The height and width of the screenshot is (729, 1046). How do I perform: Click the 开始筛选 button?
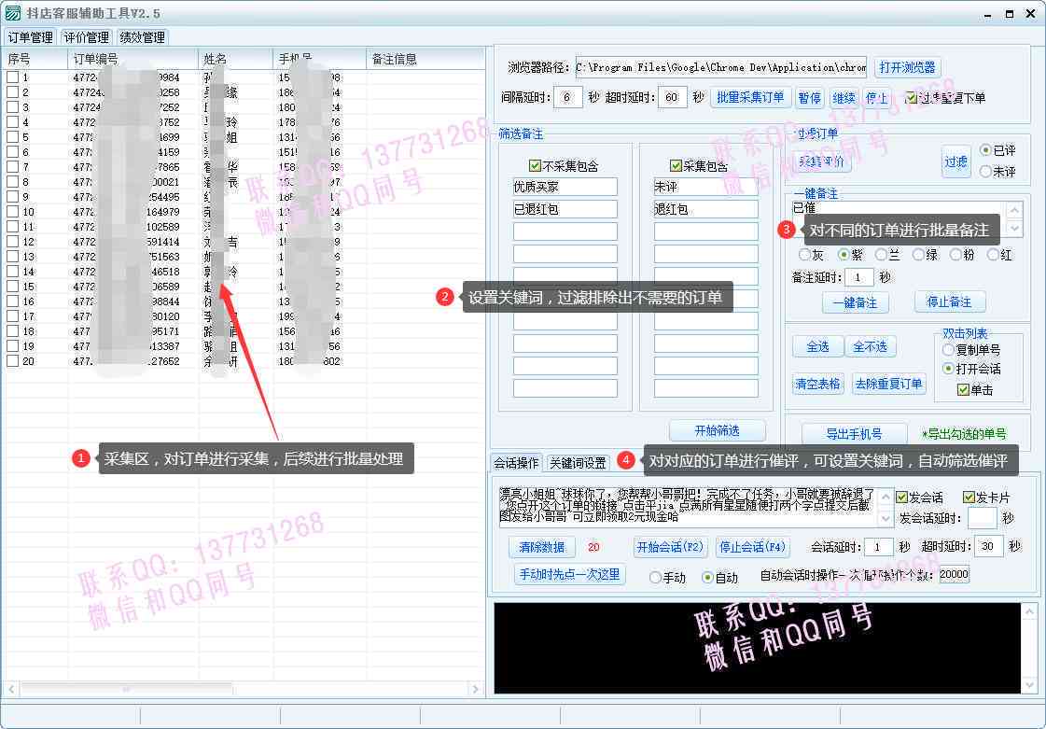pos(718,431)
